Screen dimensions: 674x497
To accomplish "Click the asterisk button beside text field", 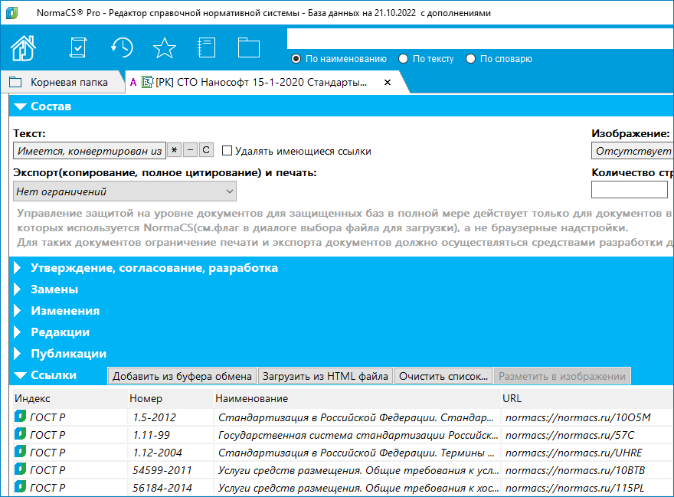I will click(175, 151).
